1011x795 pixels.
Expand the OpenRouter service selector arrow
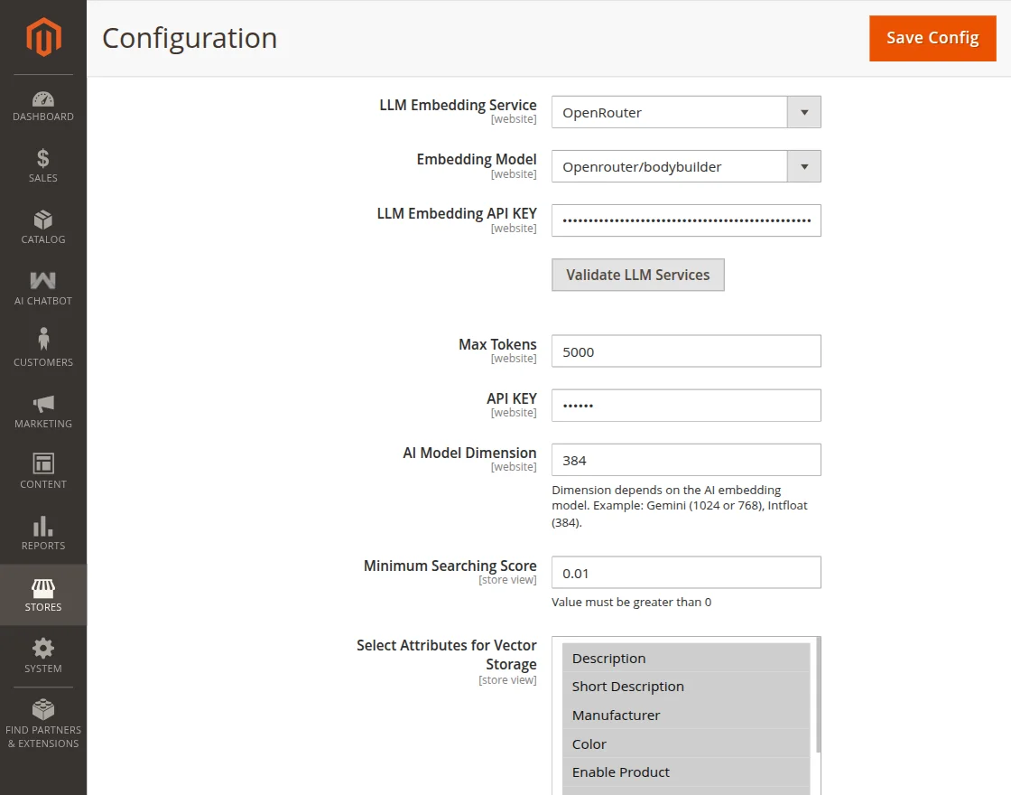802,111
